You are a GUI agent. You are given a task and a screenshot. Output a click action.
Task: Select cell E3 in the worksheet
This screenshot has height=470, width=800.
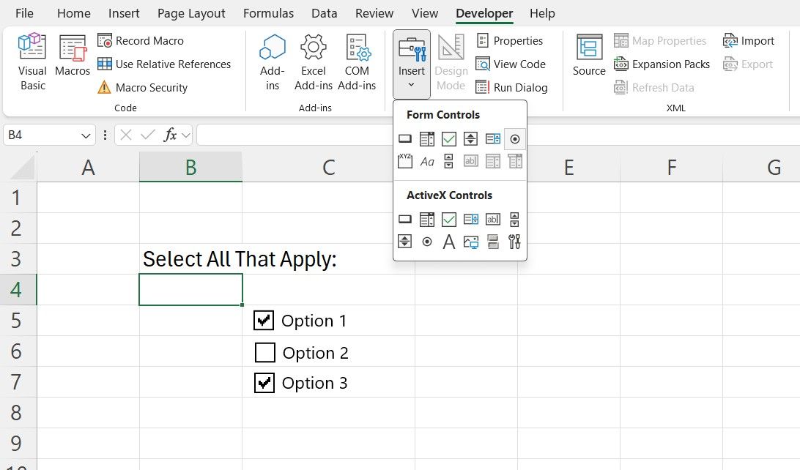[569, 258]
